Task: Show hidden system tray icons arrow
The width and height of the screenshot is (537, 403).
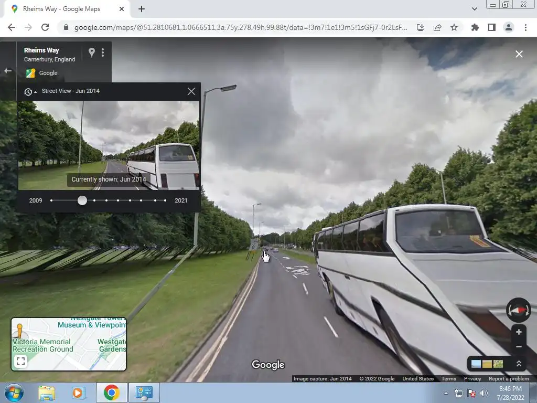Action: click(446, 393)
